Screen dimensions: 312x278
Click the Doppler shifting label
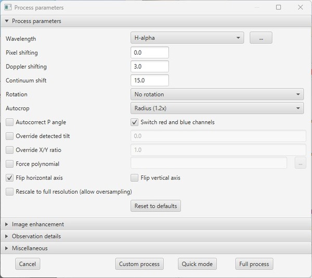coord(27,67)
